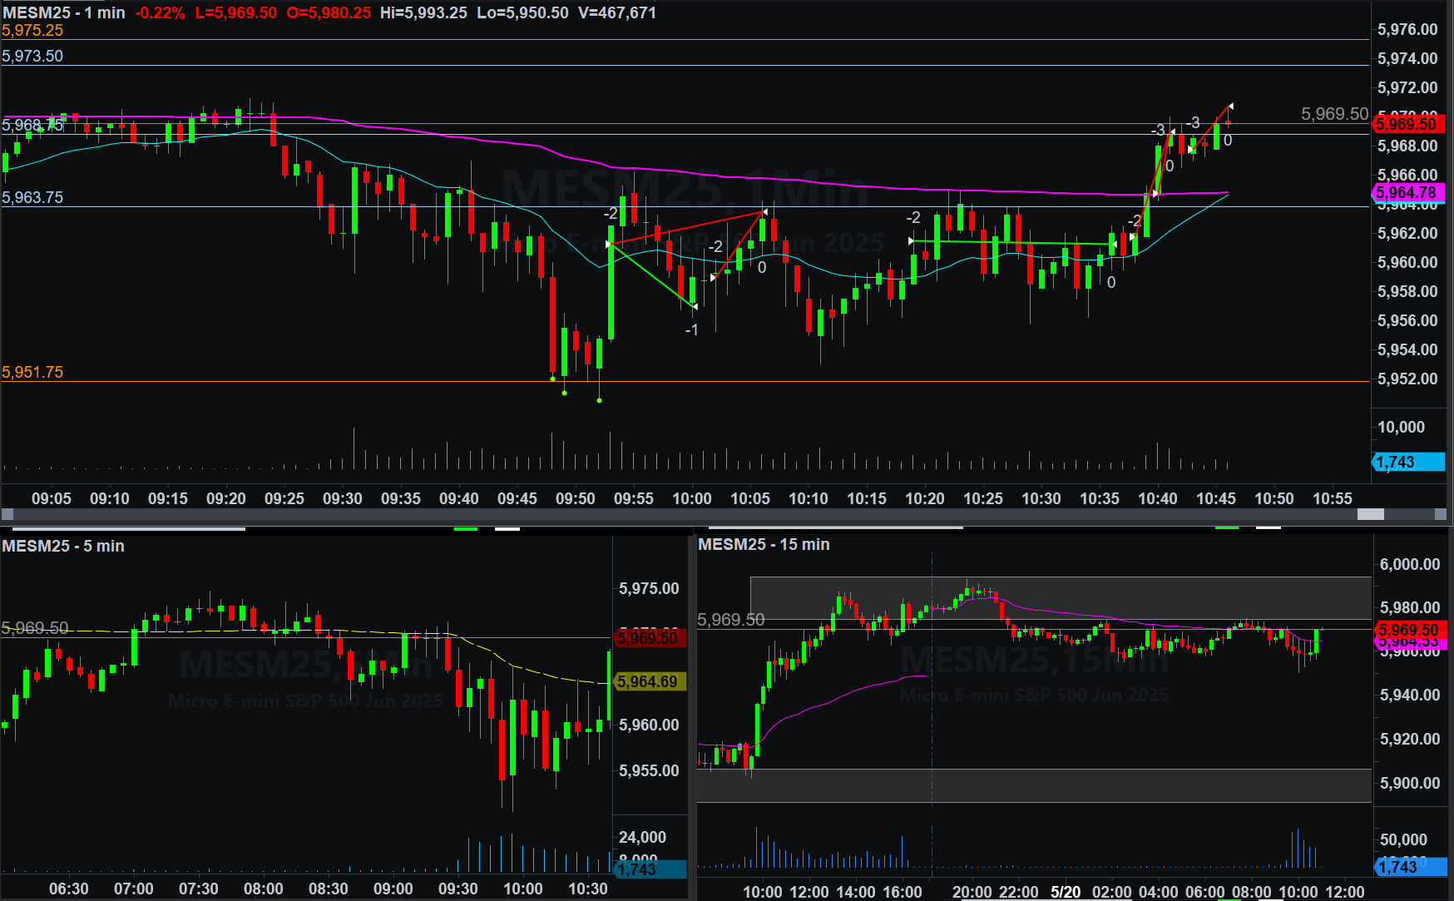Select the MESM25 - 5 min chart title
The width and height of the screenshot is (1454, 901).
coord(63,546)
